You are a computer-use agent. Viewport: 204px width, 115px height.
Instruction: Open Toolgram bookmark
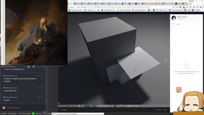(x=196, y=10)
